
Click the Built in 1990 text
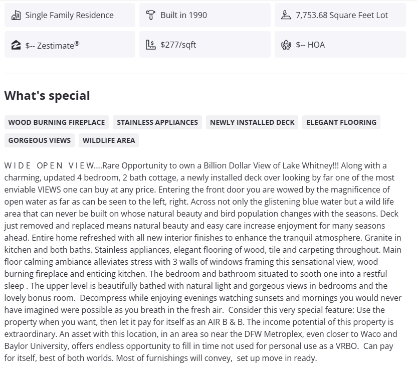pyautogui.click(x=183, y=15)
